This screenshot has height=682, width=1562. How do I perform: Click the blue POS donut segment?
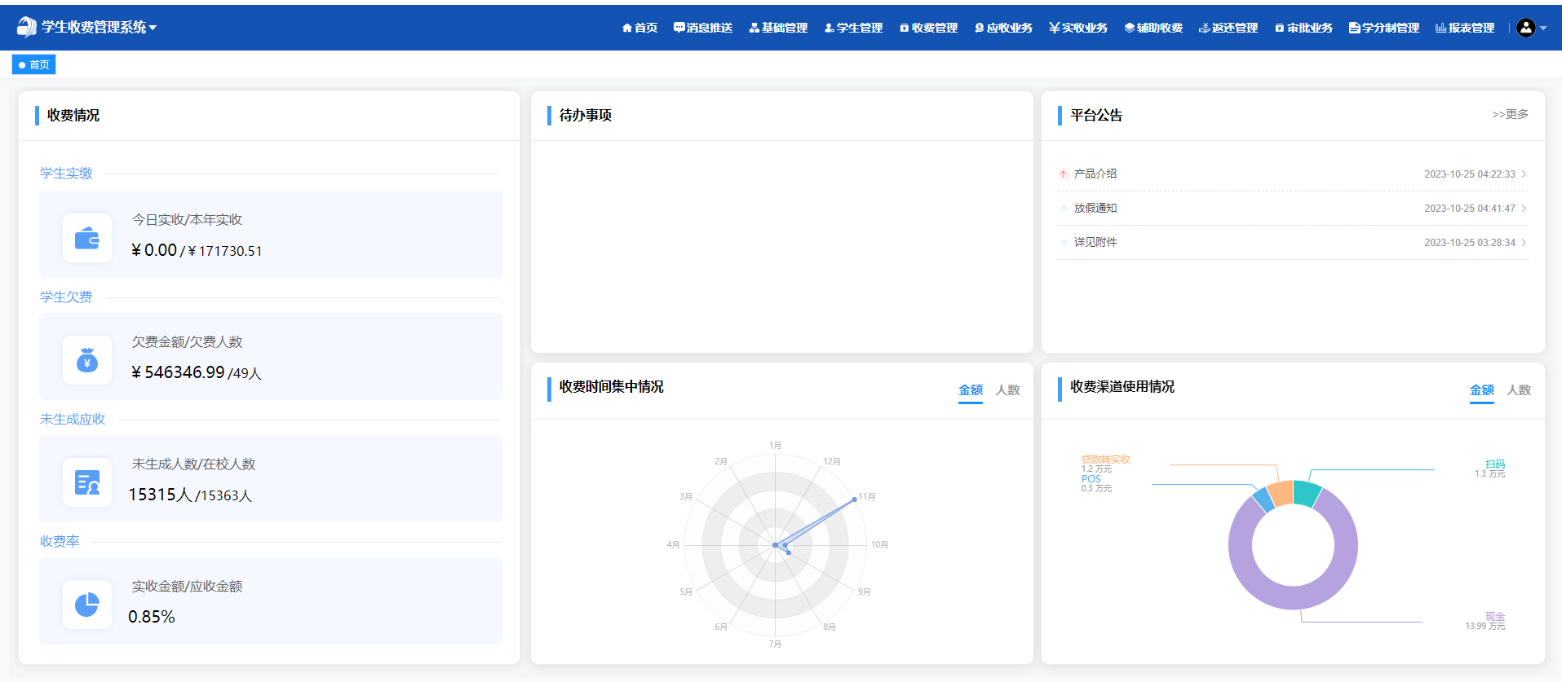click(1263, 499)
